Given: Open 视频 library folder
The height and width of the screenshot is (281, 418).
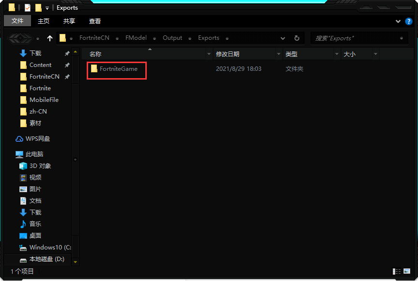Looking at the screenshot, I should click(35, 177).
